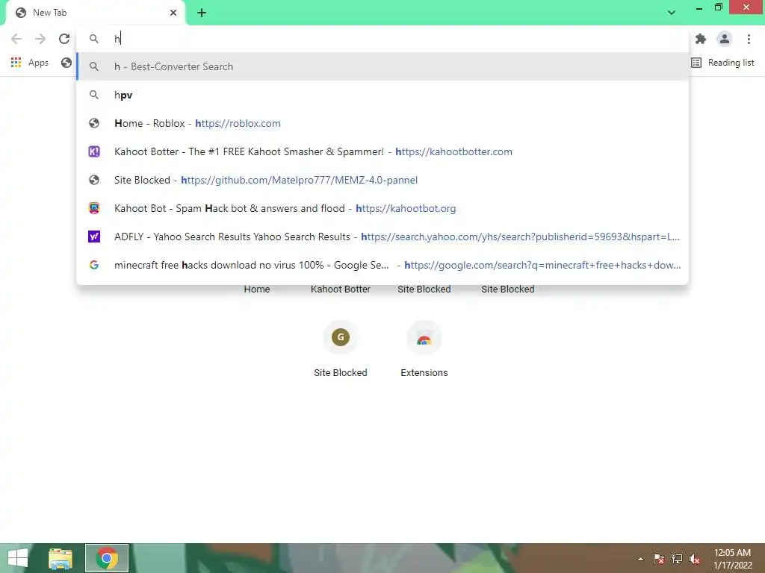Click the browser Forward arrow
The height and width of the screenshot is (573, 765).
pos(40,39)
